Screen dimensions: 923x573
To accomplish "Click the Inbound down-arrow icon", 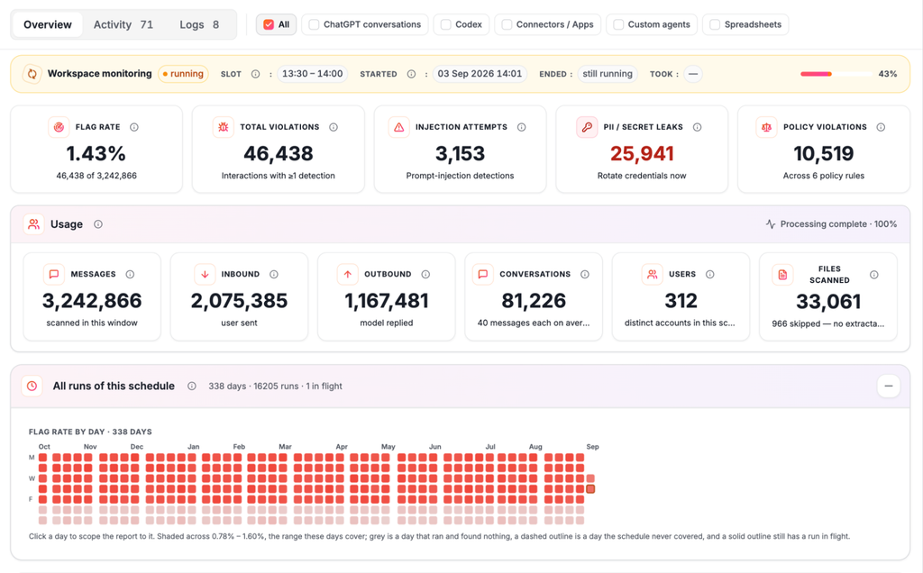I will pos(205,274).
